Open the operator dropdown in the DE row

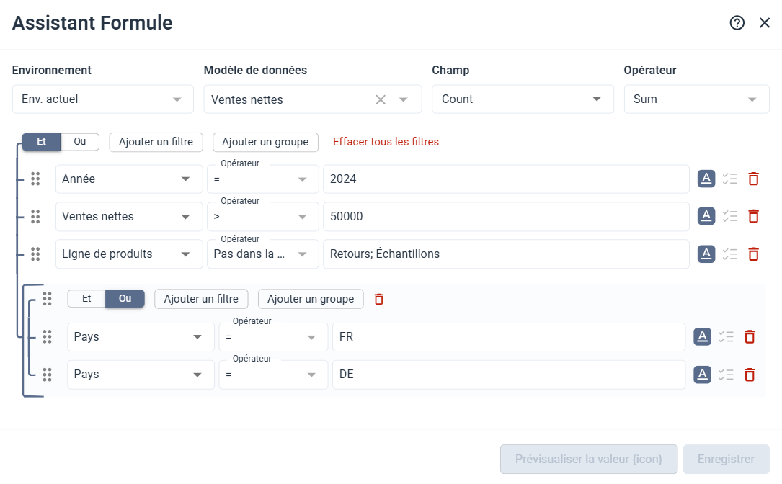click(x=273, y=375)
